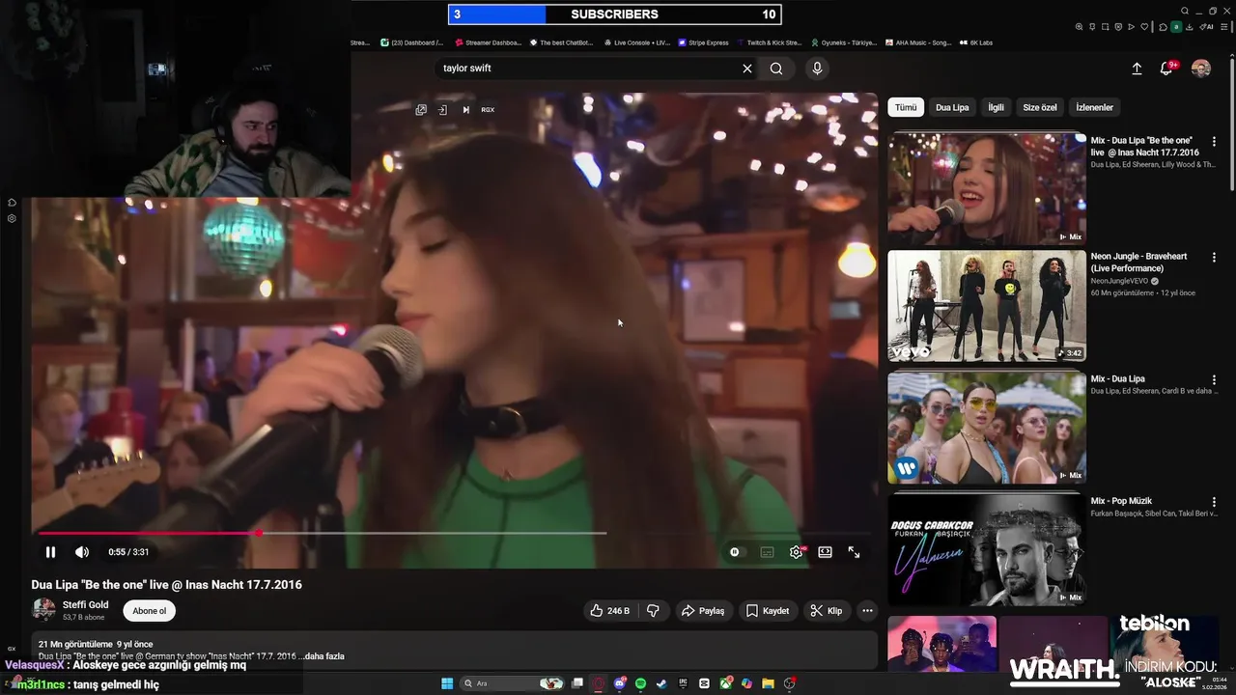
Task: Open Neon Jungle Braveheart thumbnail
Action: (987, 306)
